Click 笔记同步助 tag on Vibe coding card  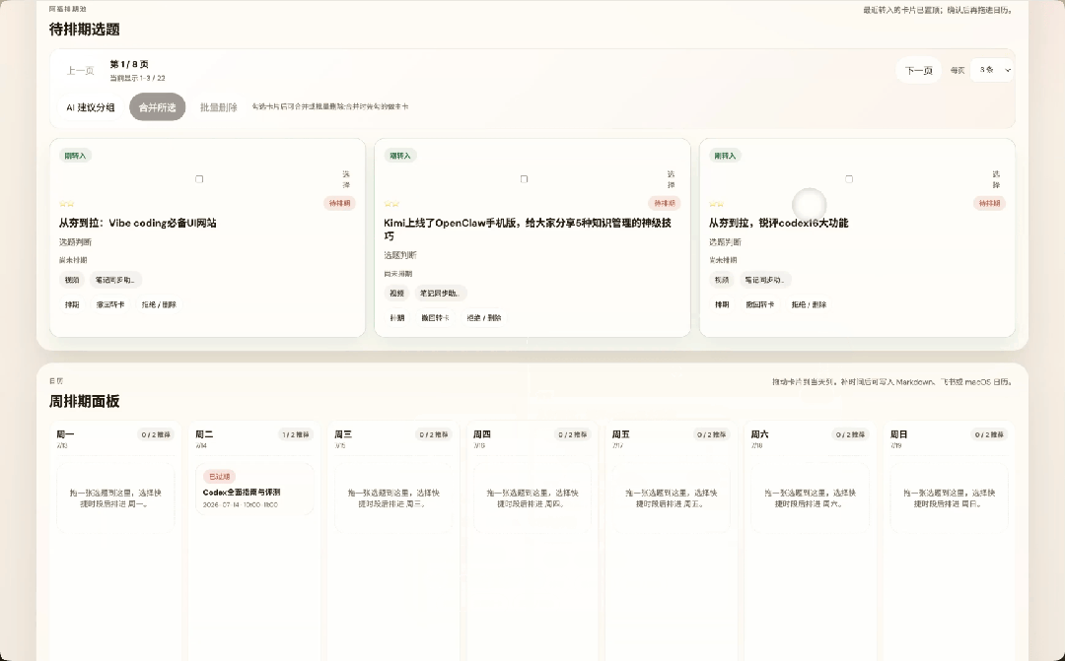point(114,280)
